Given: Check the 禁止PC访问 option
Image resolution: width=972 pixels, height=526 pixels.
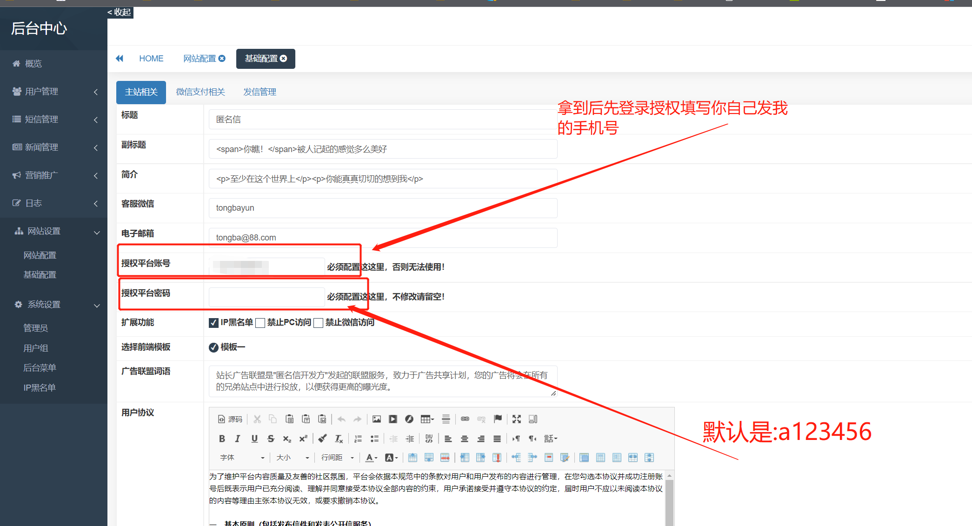Looking at the screenshot, I should pos(260,323).
